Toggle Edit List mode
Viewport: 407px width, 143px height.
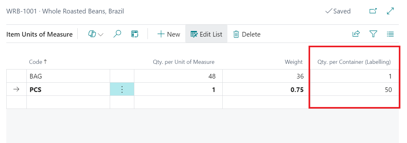coord(206,34)
